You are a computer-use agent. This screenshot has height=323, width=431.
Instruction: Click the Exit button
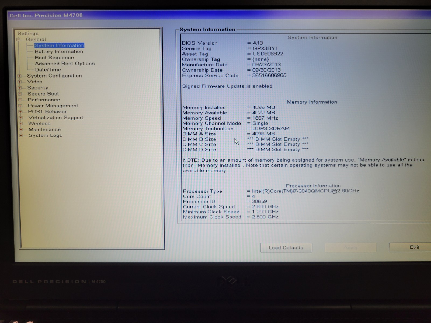pos(410,247)
